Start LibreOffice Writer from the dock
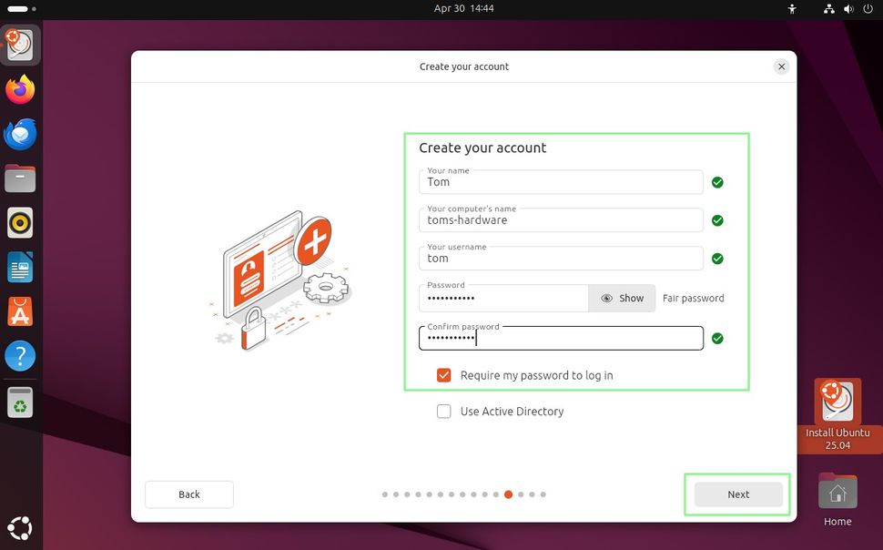The width and height of the screenshot is (883, 550). (20, 267)
